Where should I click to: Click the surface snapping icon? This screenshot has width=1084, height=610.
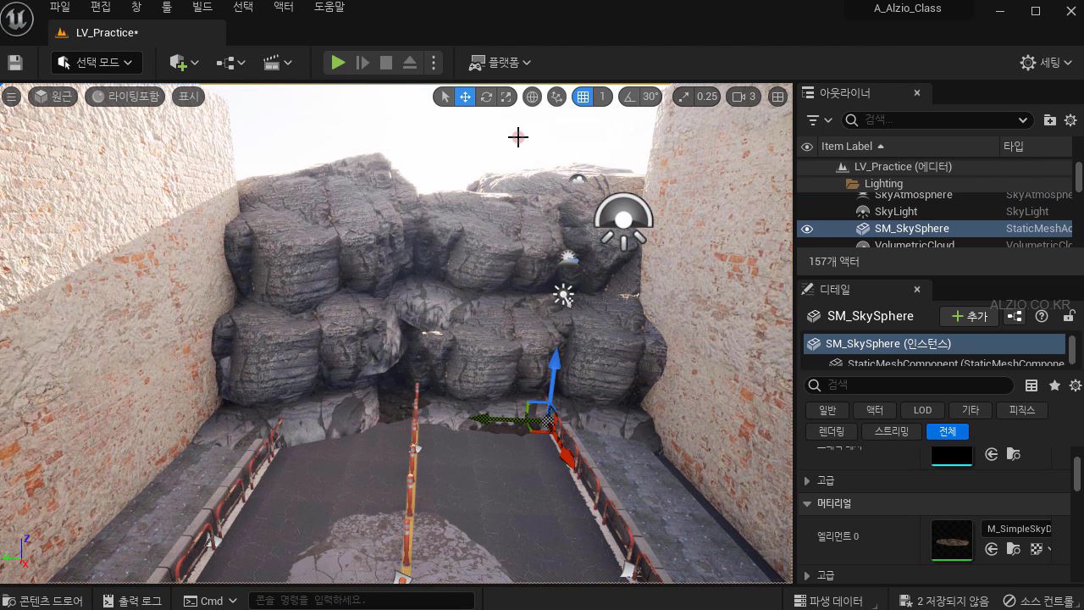[556, 97]
